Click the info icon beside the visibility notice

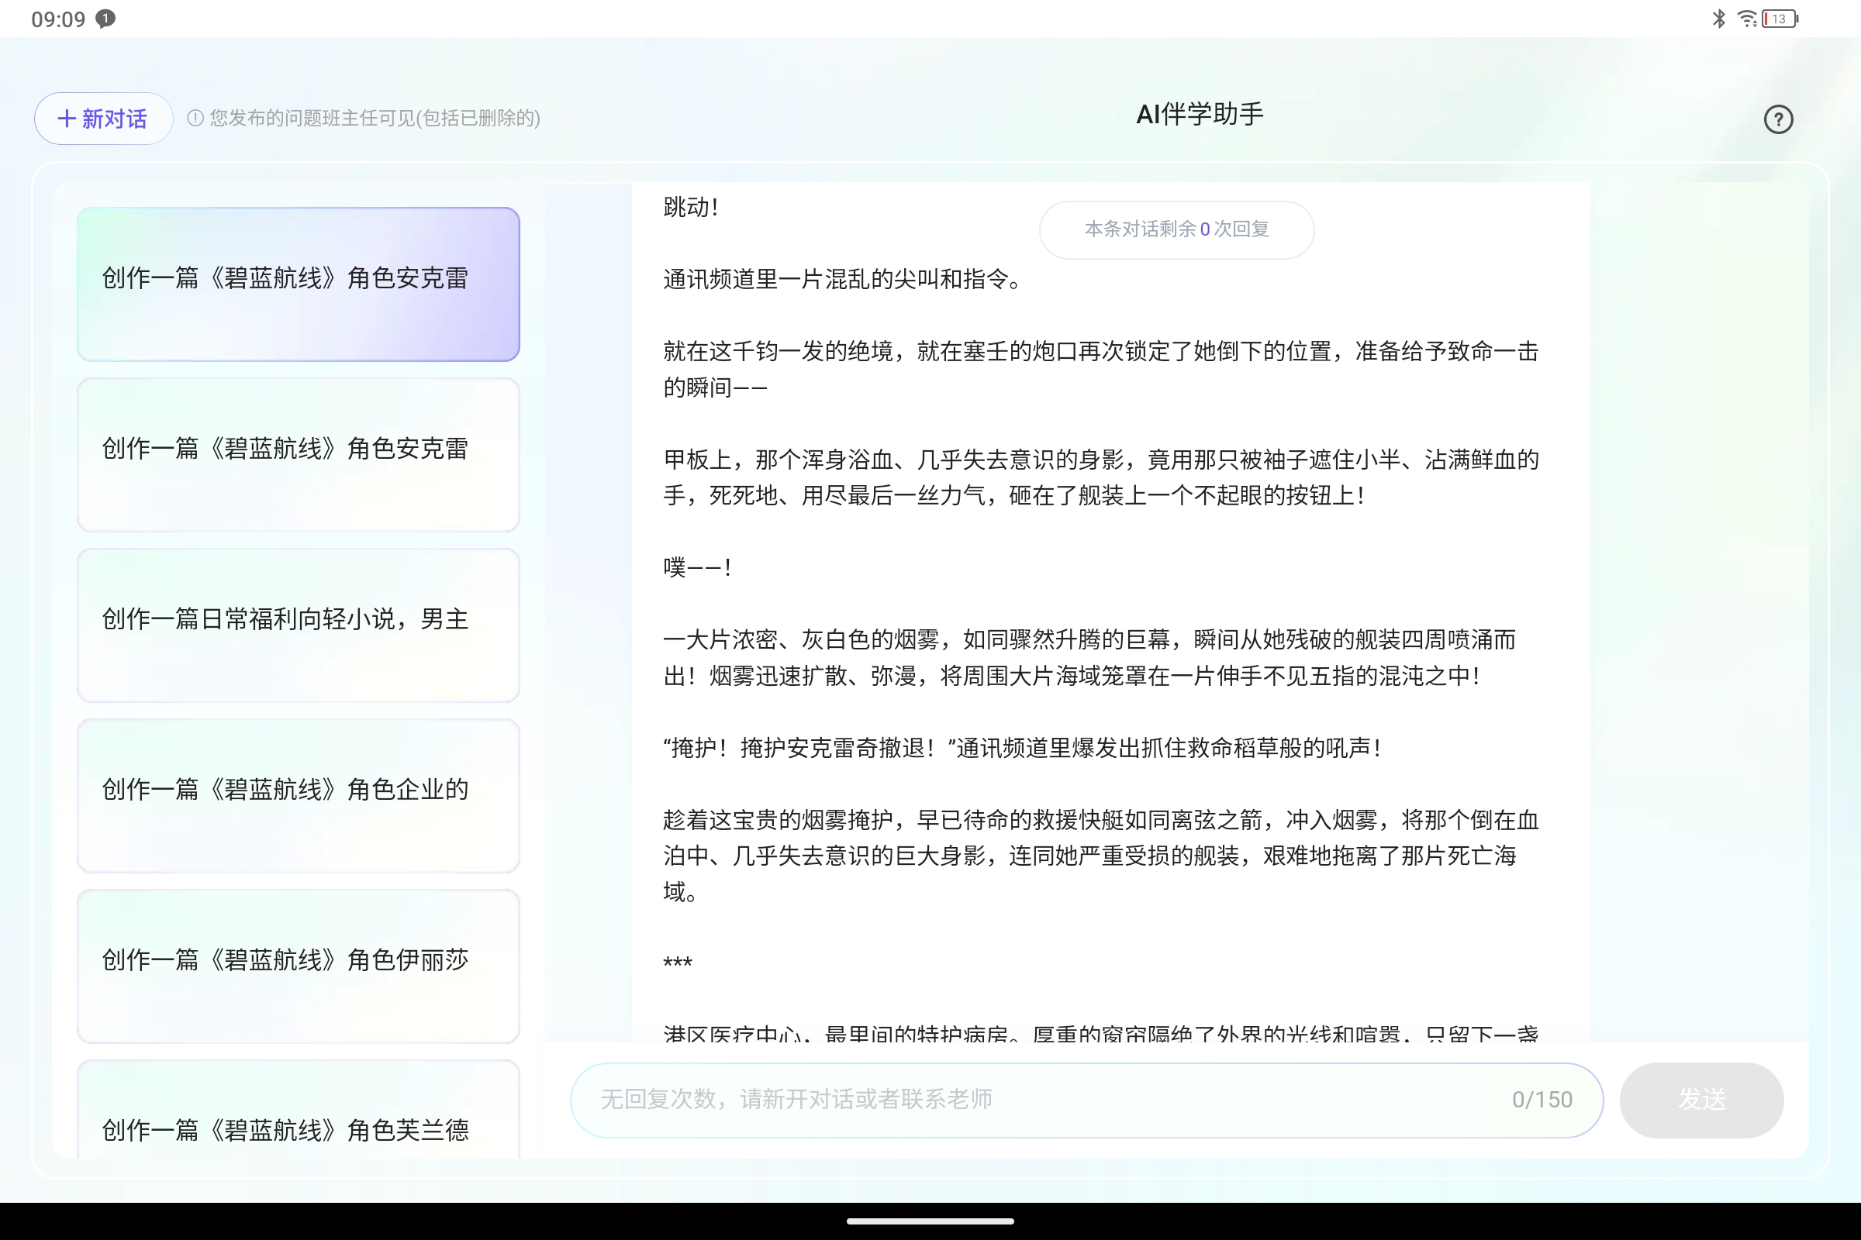pyautogui.click(x=195, y=118)
